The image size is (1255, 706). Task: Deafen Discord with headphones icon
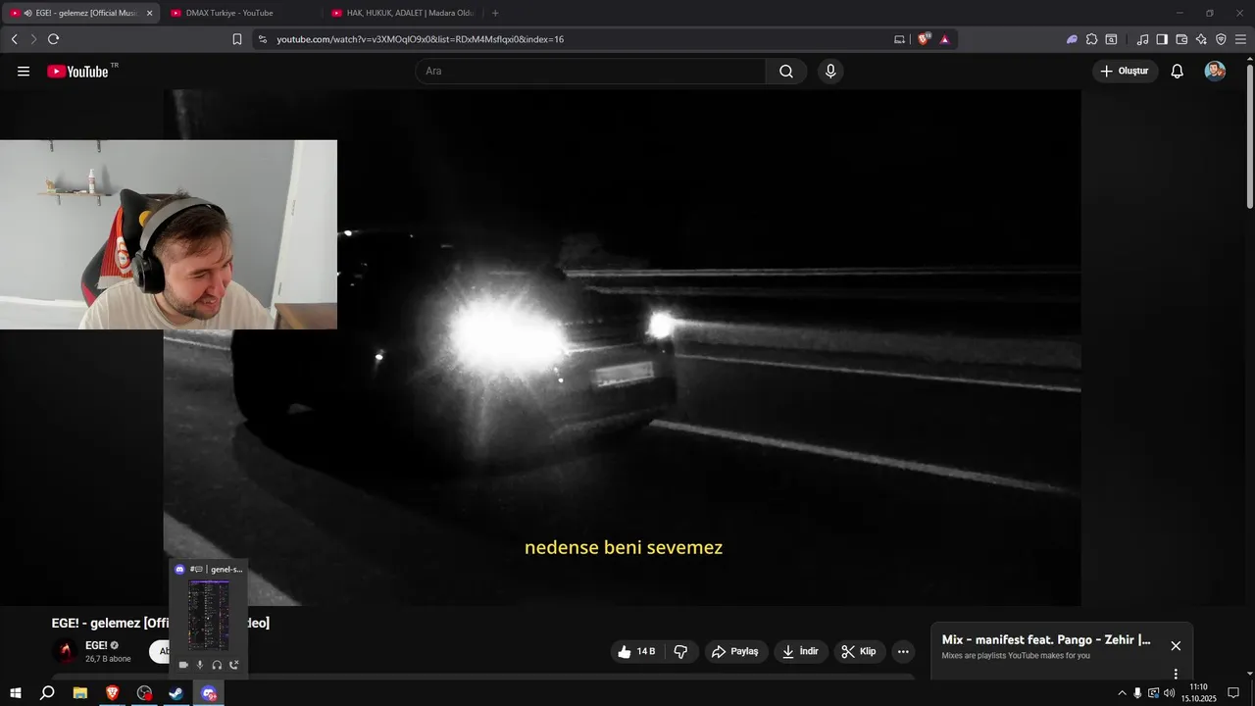[x=217, y=665]
